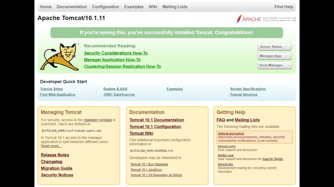Click the Recommended Reading heading
The width and height of the screenshot is (334, 187).
click(110, 46)
